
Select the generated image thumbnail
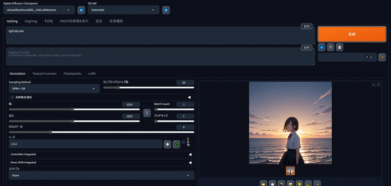[x=290, y=171]
